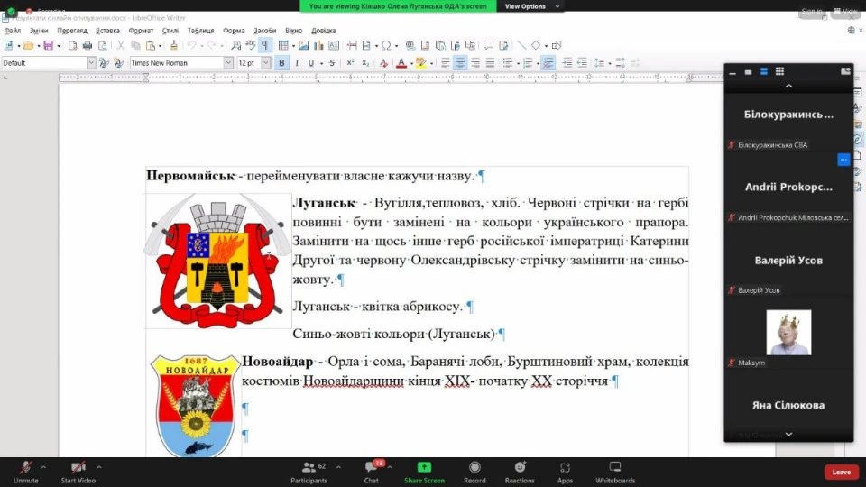Select the Insert Line tool
Image resolution: width=866 pixels, height=487 pixels.
point(521,45)
